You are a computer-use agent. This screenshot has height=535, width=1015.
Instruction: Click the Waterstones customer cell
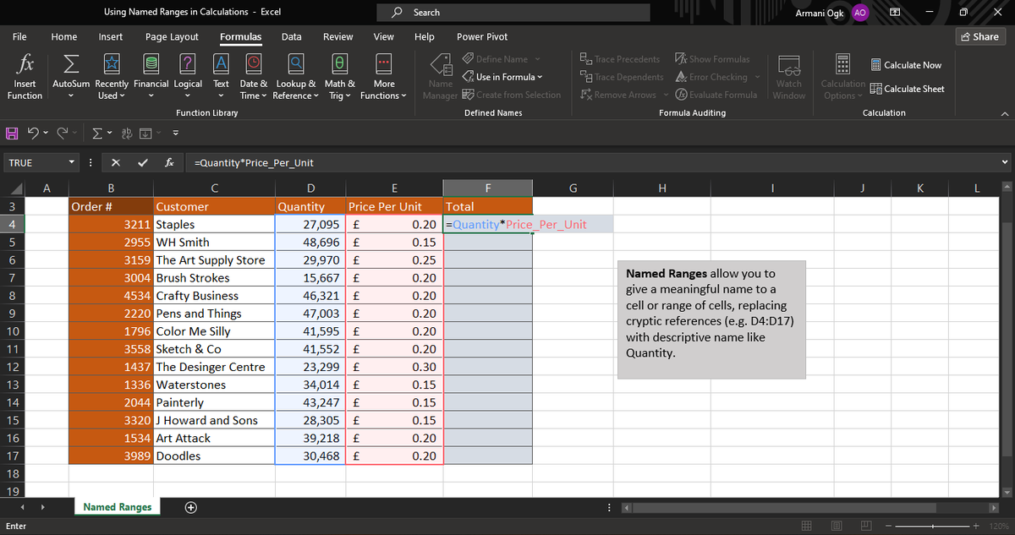214,385
